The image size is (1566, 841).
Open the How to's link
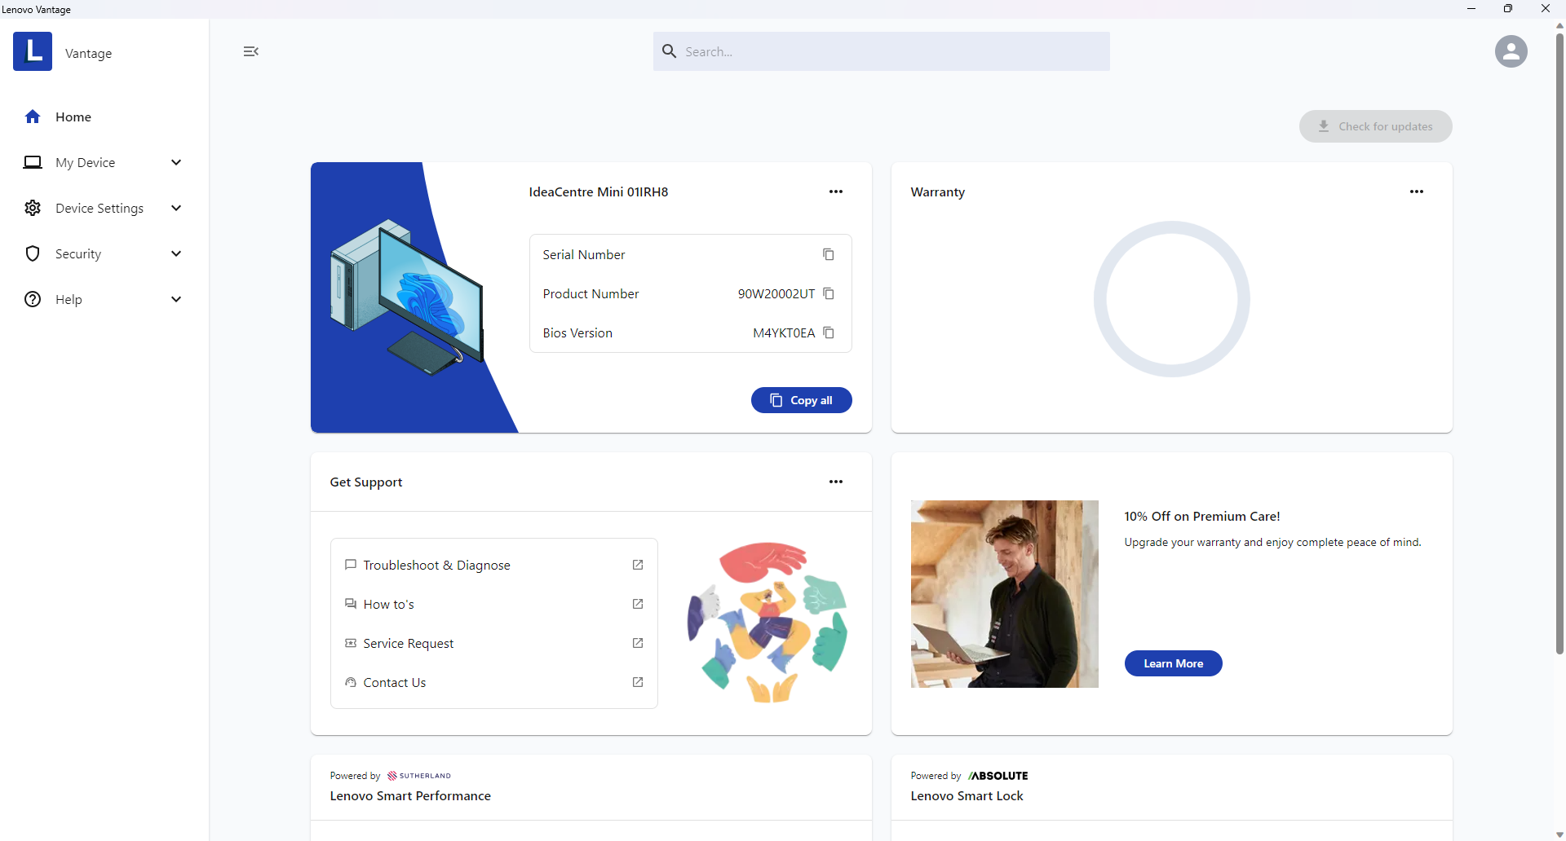494,604
